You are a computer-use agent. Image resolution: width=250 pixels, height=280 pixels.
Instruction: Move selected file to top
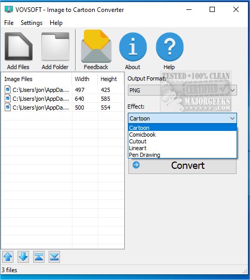point(39,257)
